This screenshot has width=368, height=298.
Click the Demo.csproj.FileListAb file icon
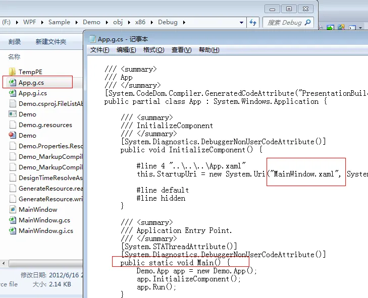tap(13, 104)
